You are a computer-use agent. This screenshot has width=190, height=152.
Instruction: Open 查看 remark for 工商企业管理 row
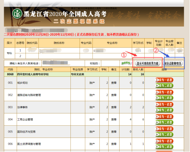tap(114, 120)
